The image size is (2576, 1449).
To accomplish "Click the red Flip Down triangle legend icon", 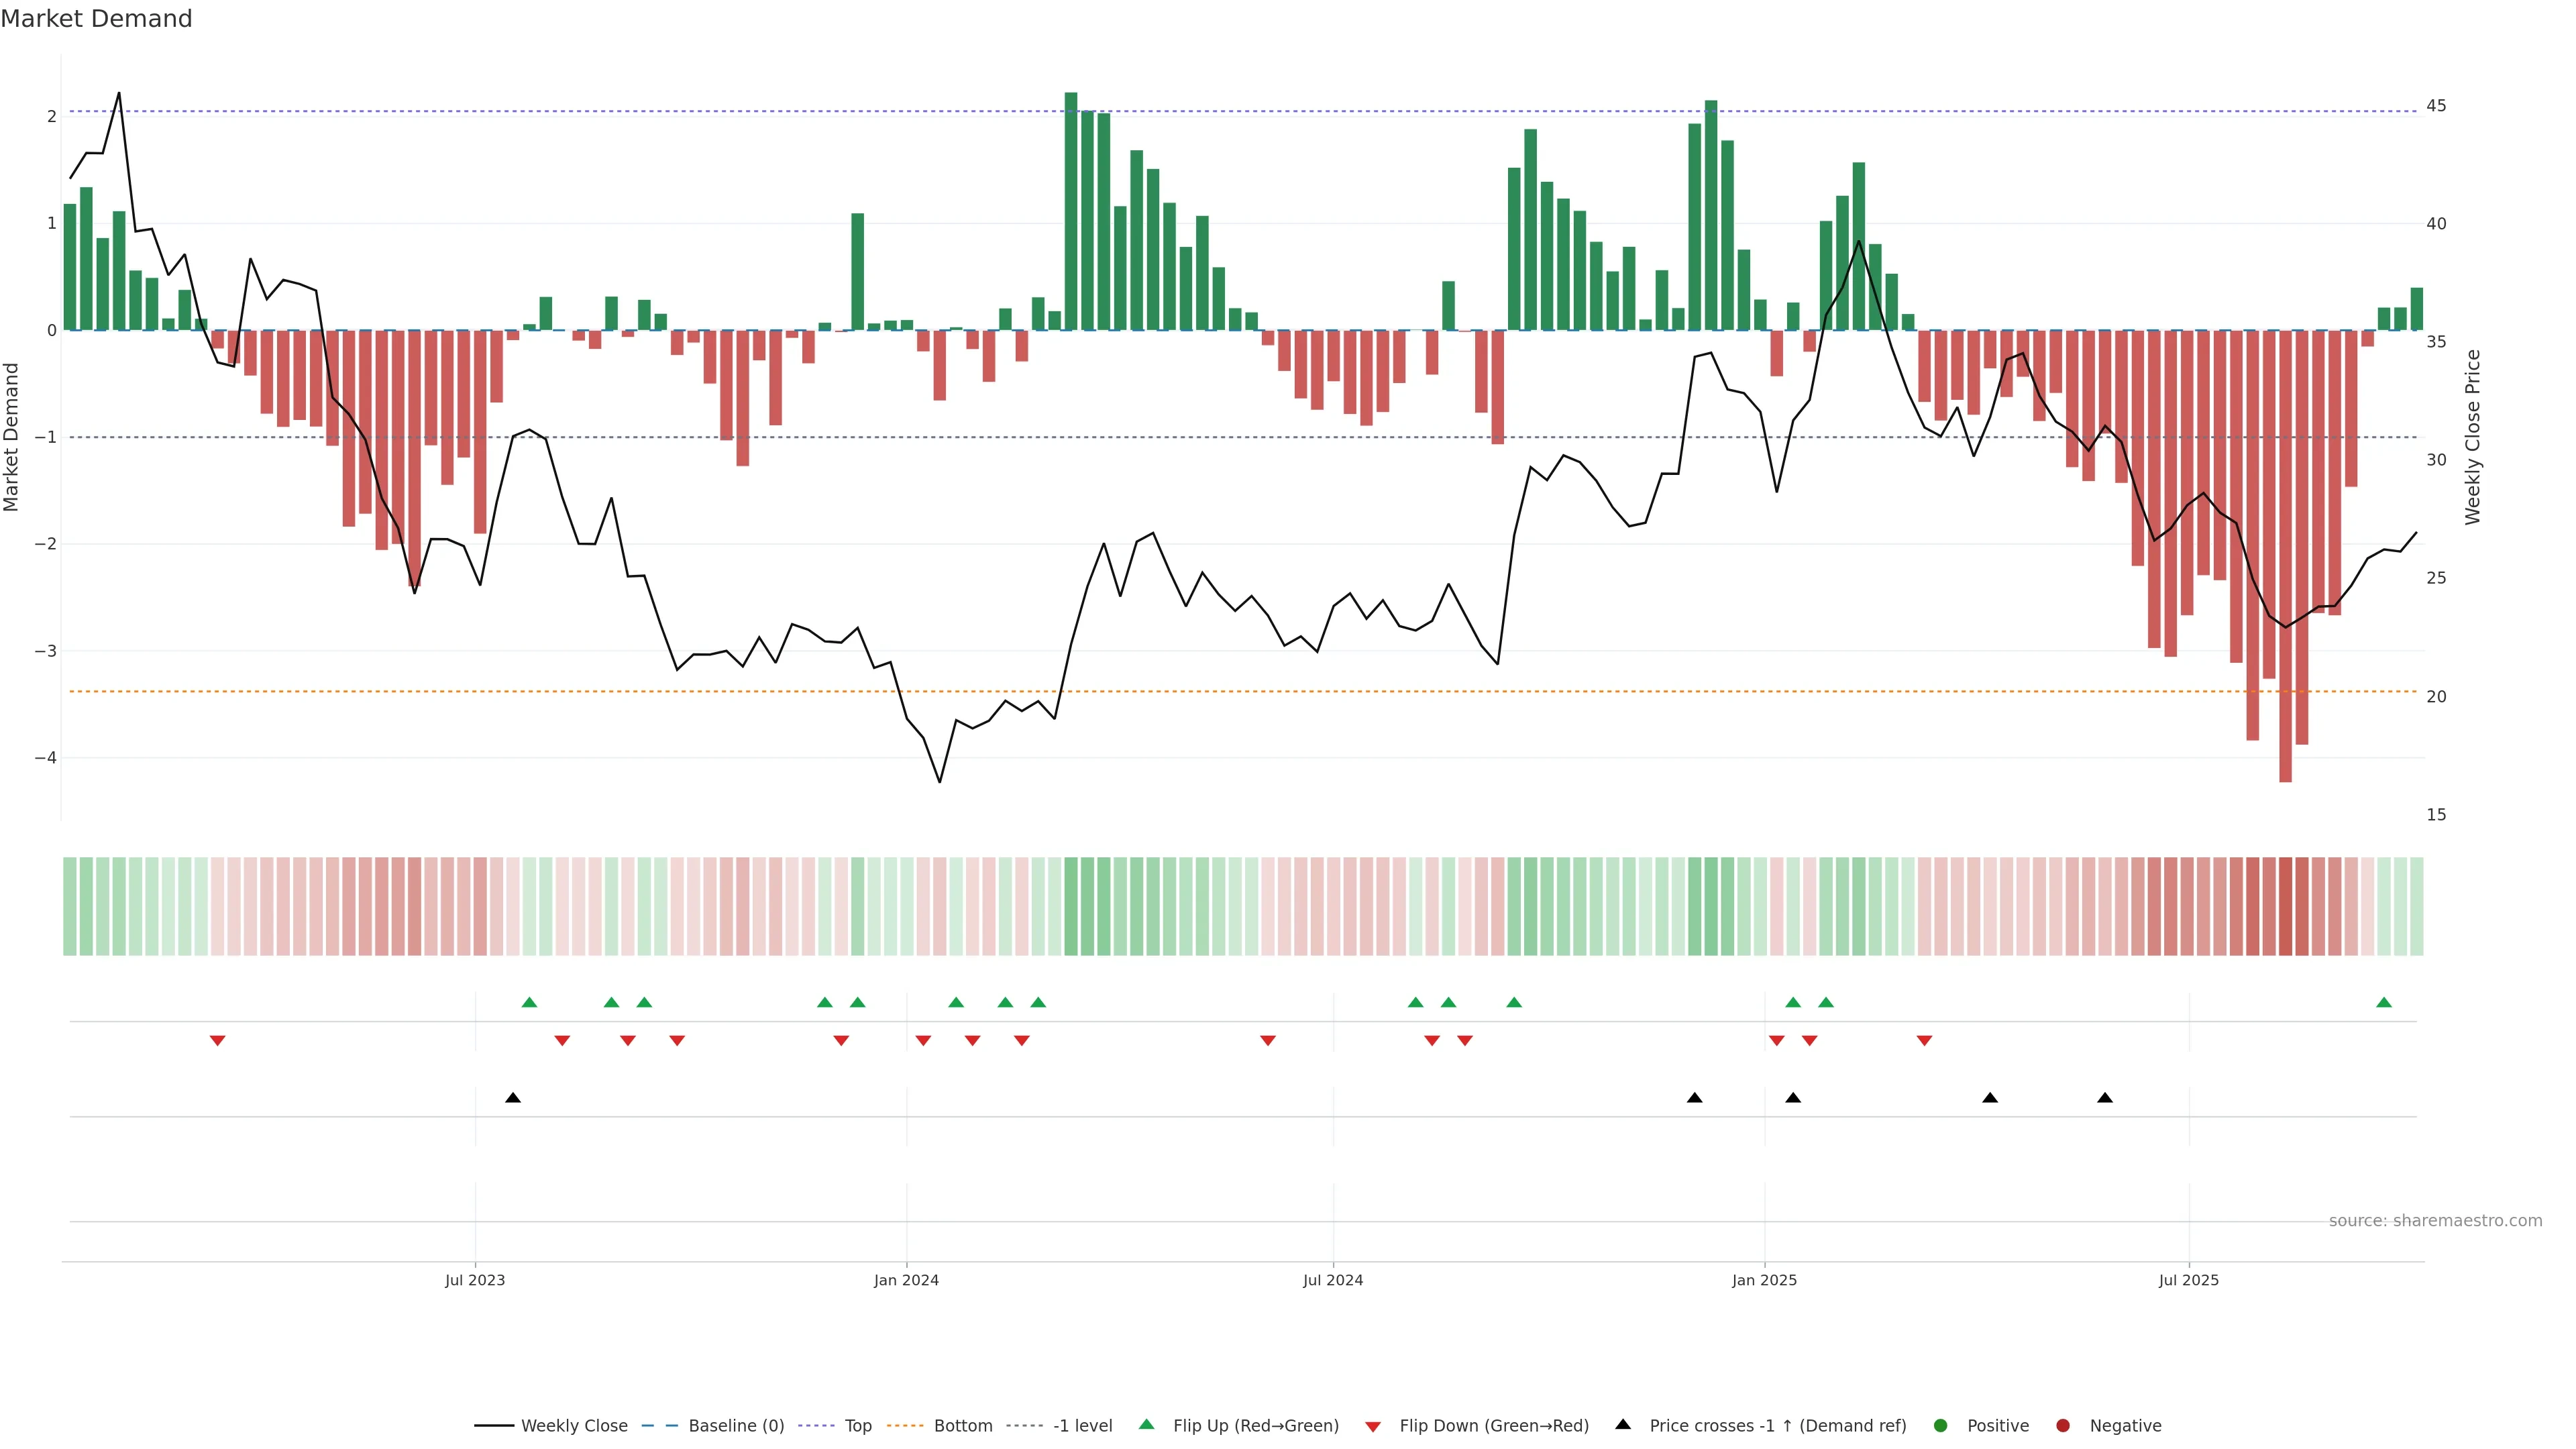I will tap(1373, 1427).
